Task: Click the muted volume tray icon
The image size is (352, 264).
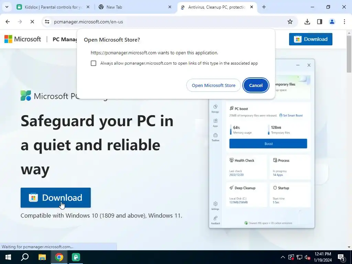Action: (x=308, y=257)
